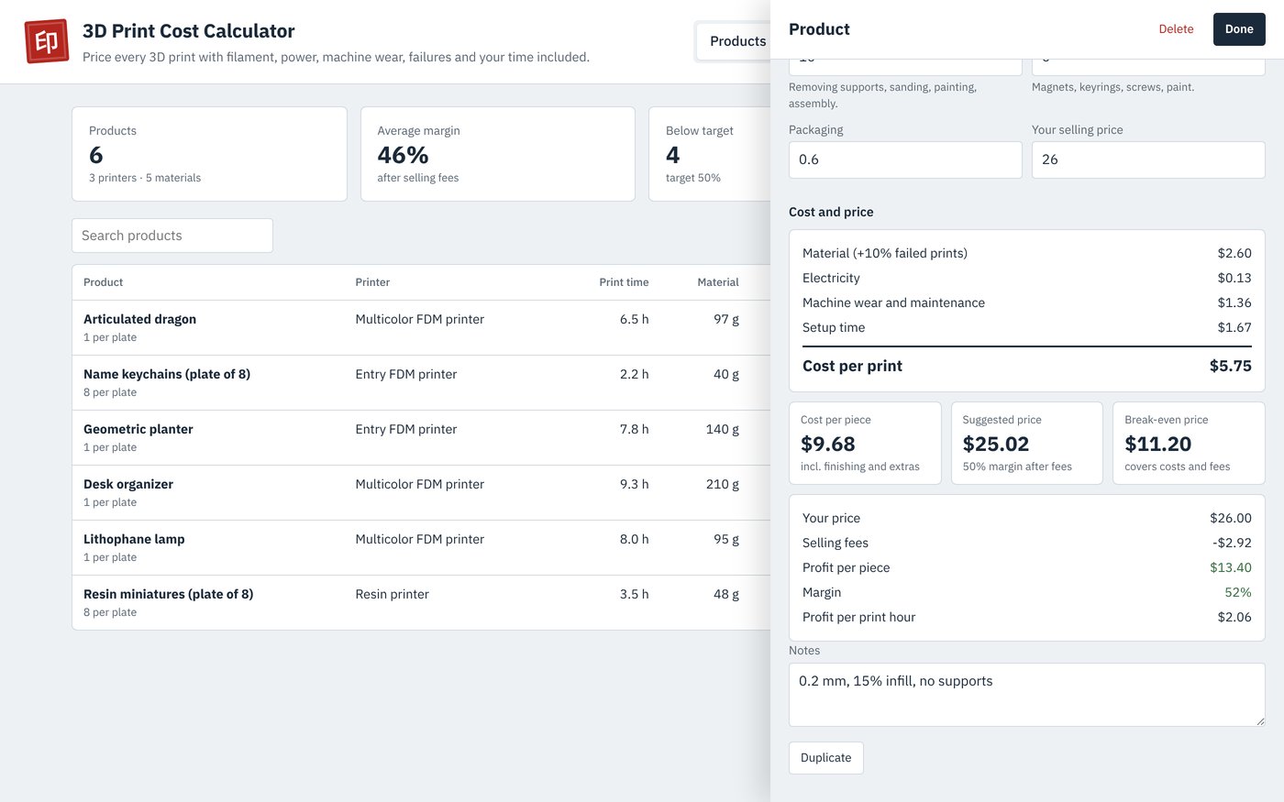Click the Profit per piece $13.40 value

(1231, 567)
